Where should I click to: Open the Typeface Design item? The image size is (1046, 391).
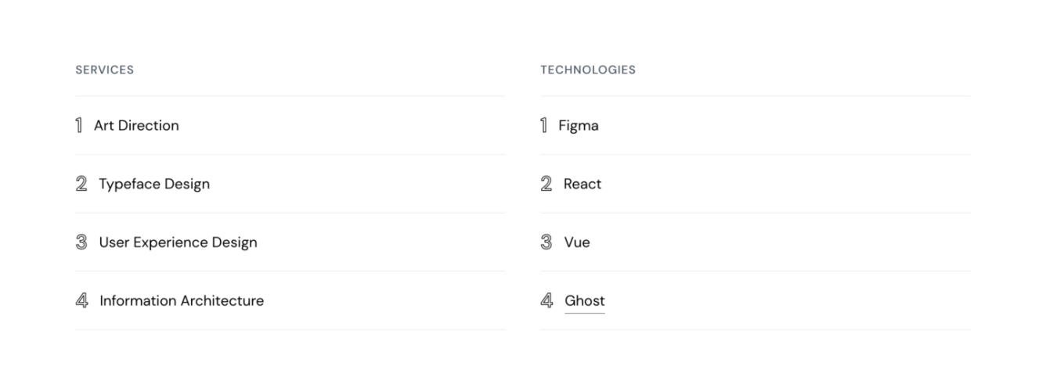(x=154, y=184)
